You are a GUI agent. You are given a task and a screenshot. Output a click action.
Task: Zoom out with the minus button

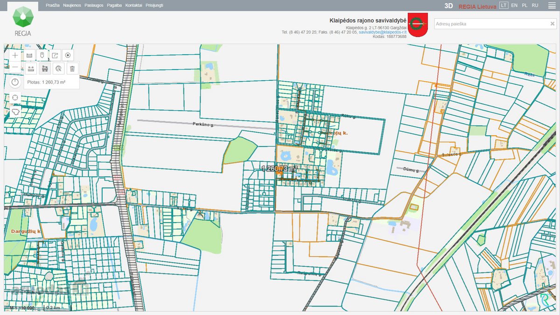click(x=15, y=67)
